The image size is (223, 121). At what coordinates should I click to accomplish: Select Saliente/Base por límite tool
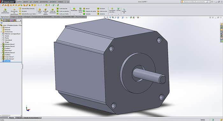[x=27, y=14]
